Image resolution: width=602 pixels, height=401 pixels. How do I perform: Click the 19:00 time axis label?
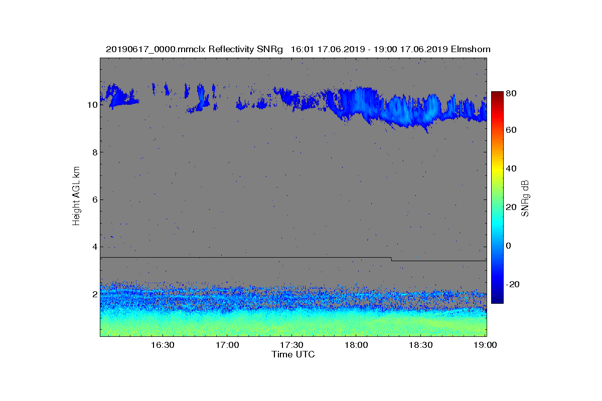pyautogui.click(x=486, y=345)
